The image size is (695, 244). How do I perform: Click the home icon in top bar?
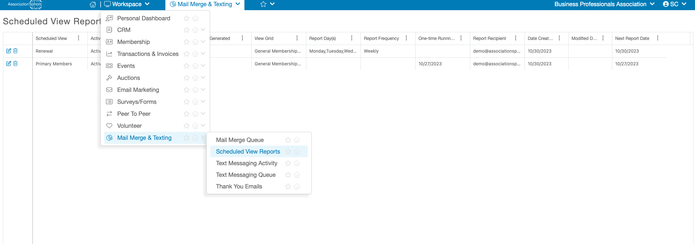(x=93, y=4)
